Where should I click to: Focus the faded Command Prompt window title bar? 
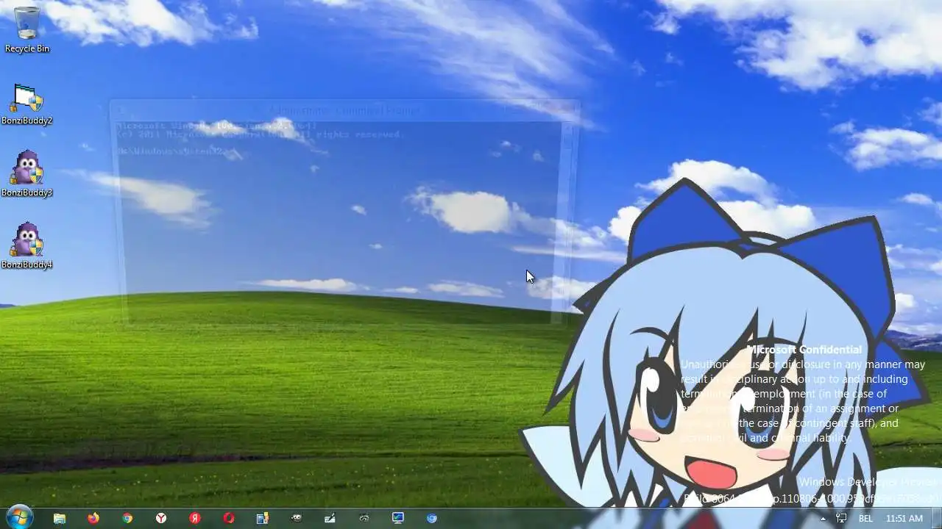[x=344, y=110]
